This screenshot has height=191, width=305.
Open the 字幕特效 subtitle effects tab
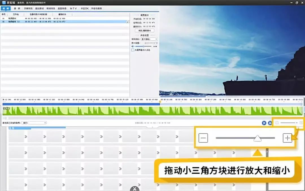[28, 8]
